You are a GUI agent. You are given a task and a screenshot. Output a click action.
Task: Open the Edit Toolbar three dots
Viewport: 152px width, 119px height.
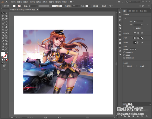tap(5, 69)
